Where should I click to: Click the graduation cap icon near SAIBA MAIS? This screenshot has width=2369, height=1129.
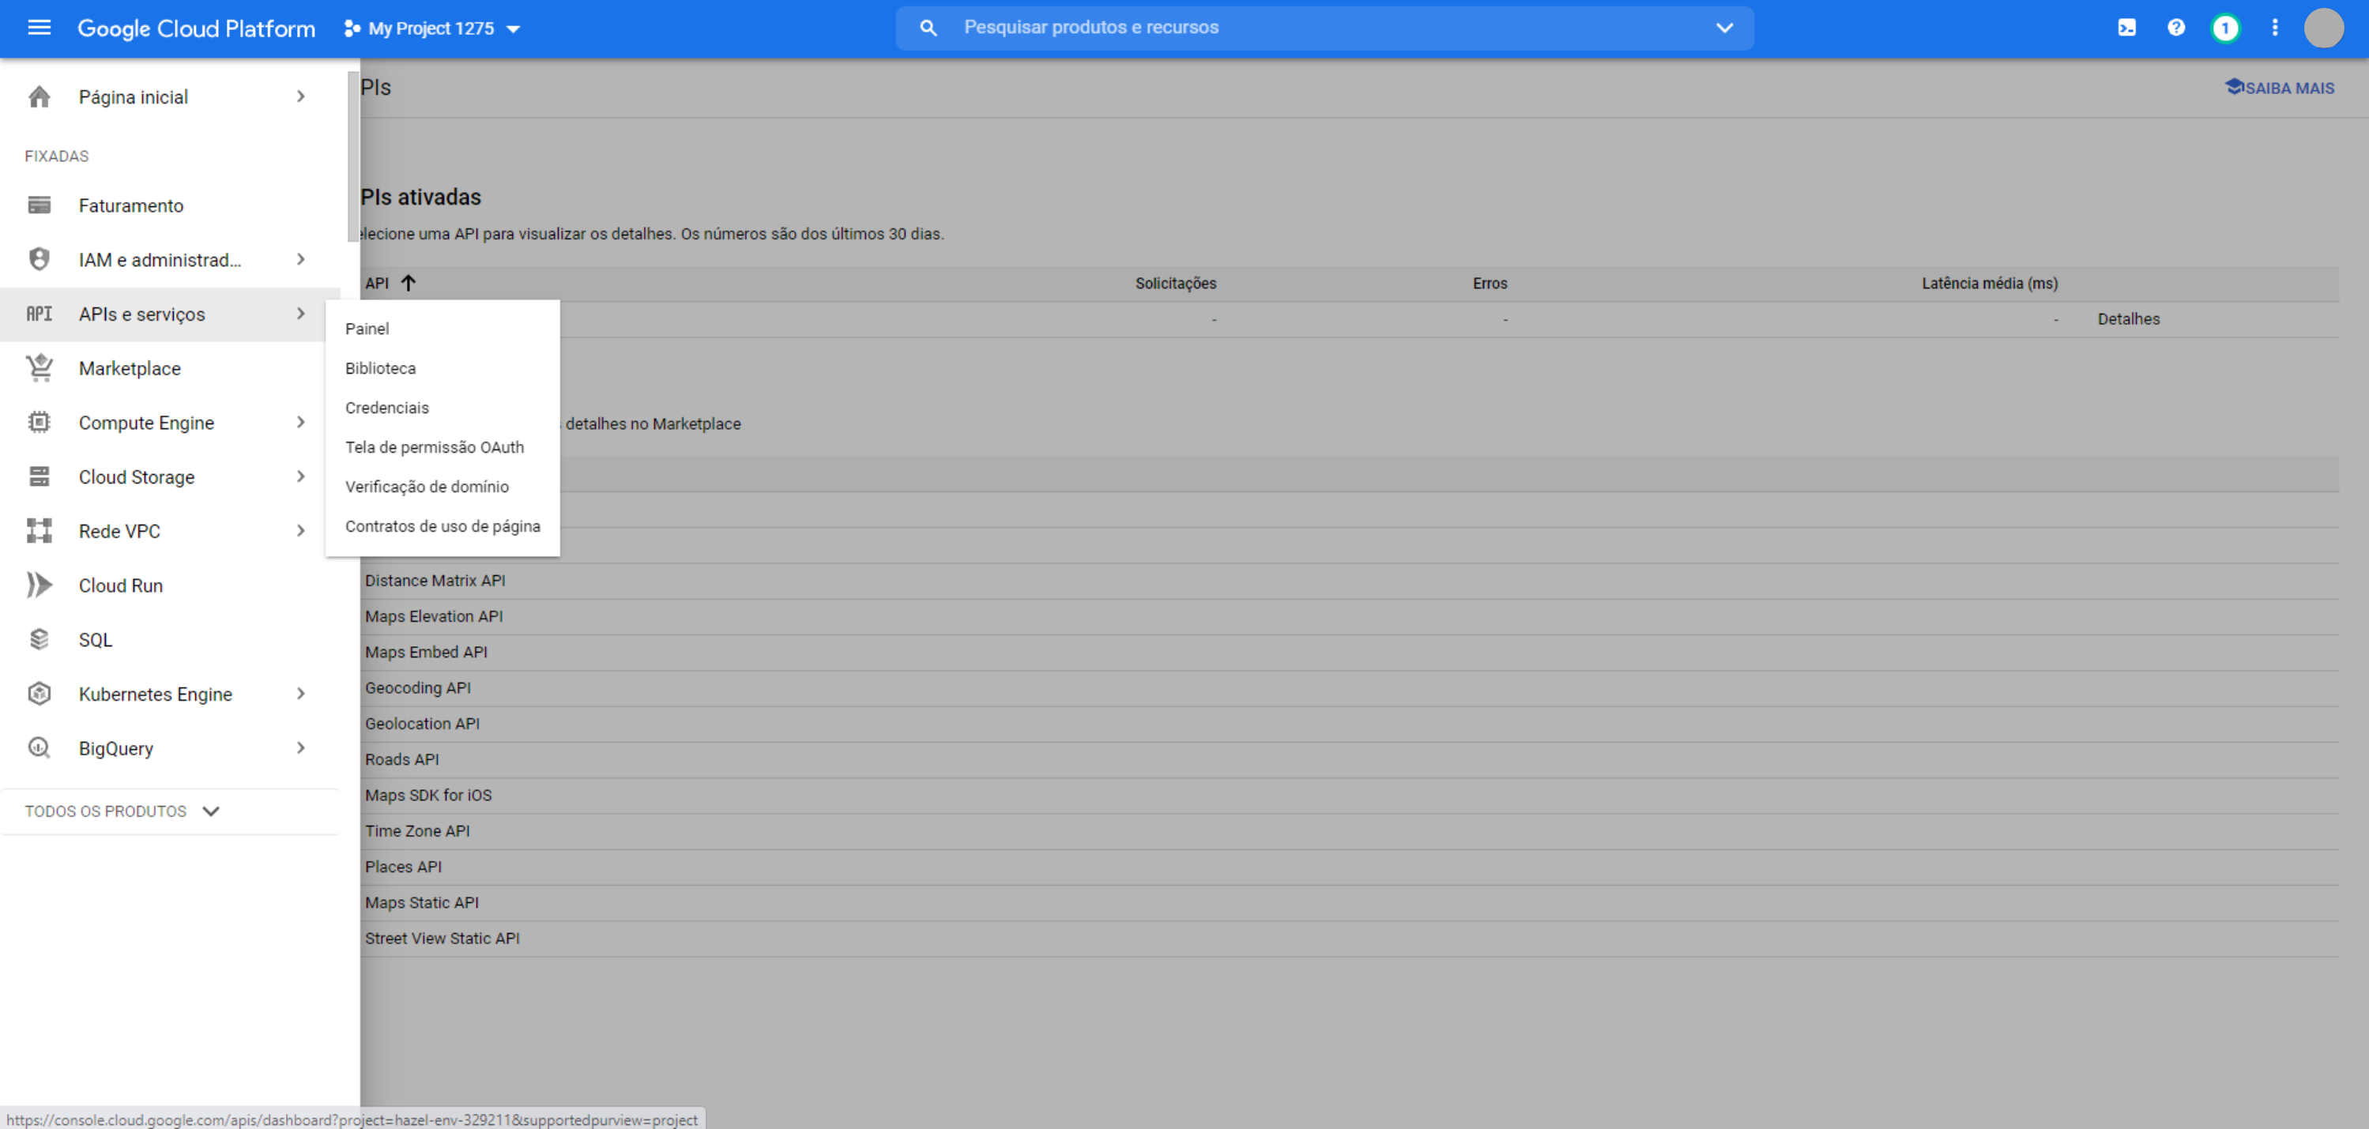pos(2234,86)
